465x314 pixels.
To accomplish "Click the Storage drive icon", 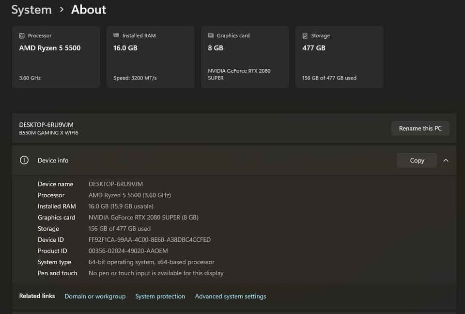I will [x=305, y=36].
